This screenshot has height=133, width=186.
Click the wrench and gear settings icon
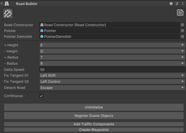click(x=8, y=13)
